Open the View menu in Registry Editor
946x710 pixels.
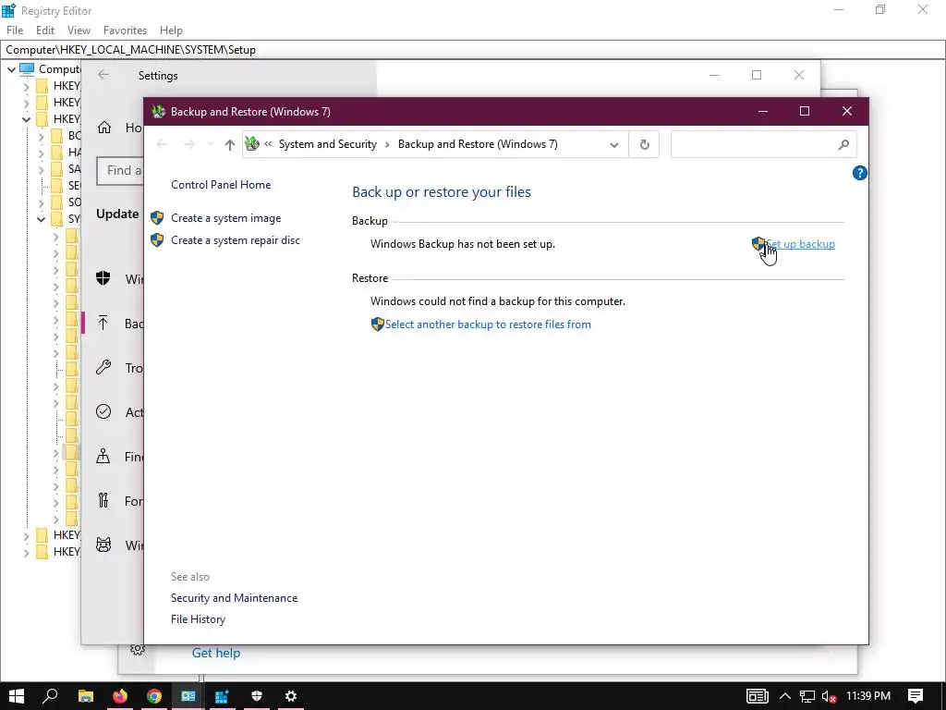pyautogui.click(x=79, y=31)
